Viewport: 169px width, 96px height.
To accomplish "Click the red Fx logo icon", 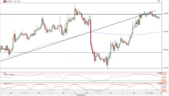I will (x=4, y=1).
